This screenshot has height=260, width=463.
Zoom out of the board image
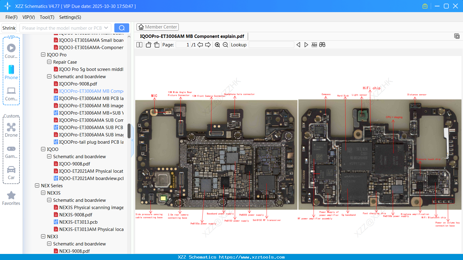(x=225, y=45)
